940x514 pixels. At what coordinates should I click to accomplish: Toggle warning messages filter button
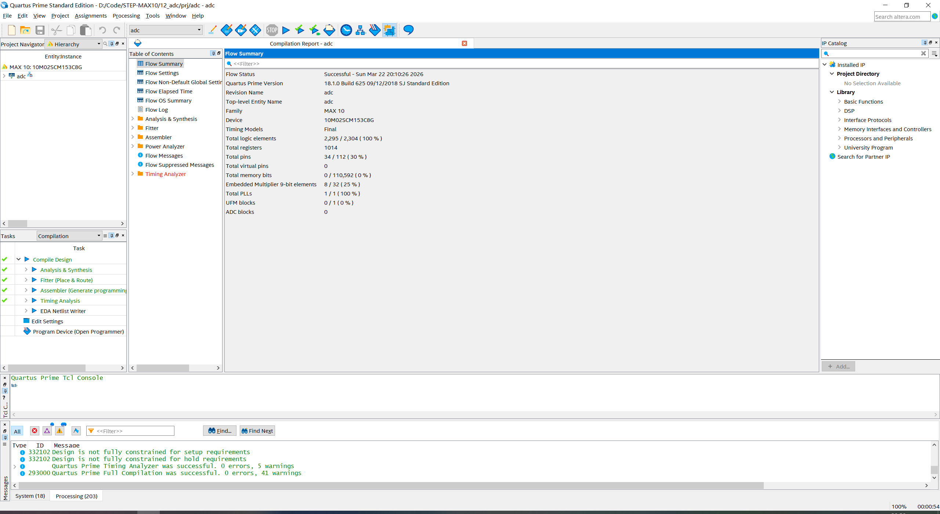pos(59,431)
